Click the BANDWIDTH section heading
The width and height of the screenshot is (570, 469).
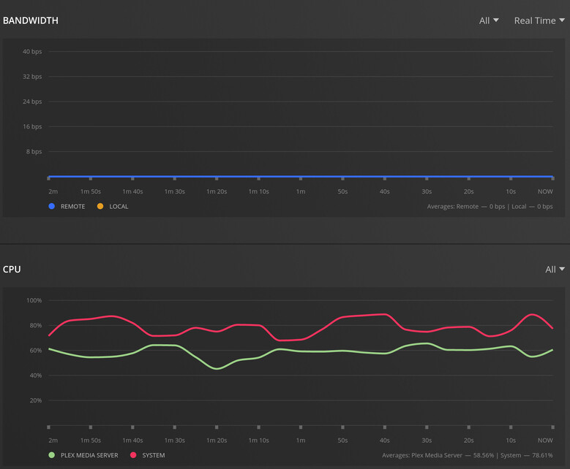click(31, 20)
